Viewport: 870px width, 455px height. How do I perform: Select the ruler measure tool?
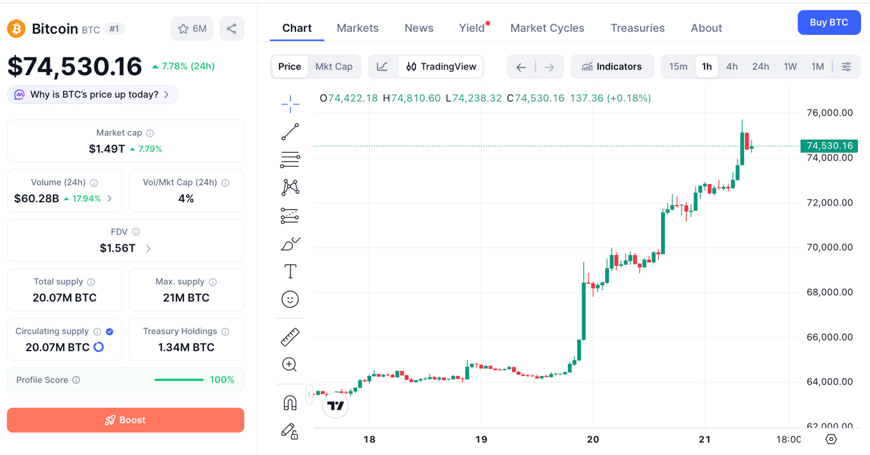point(290,337)
